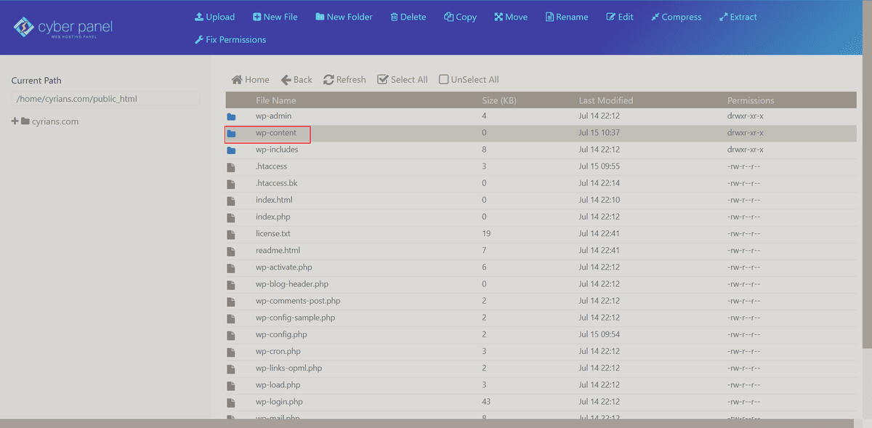Click the Compress toolbar button

pyautogui.click(x=677, y=17)
